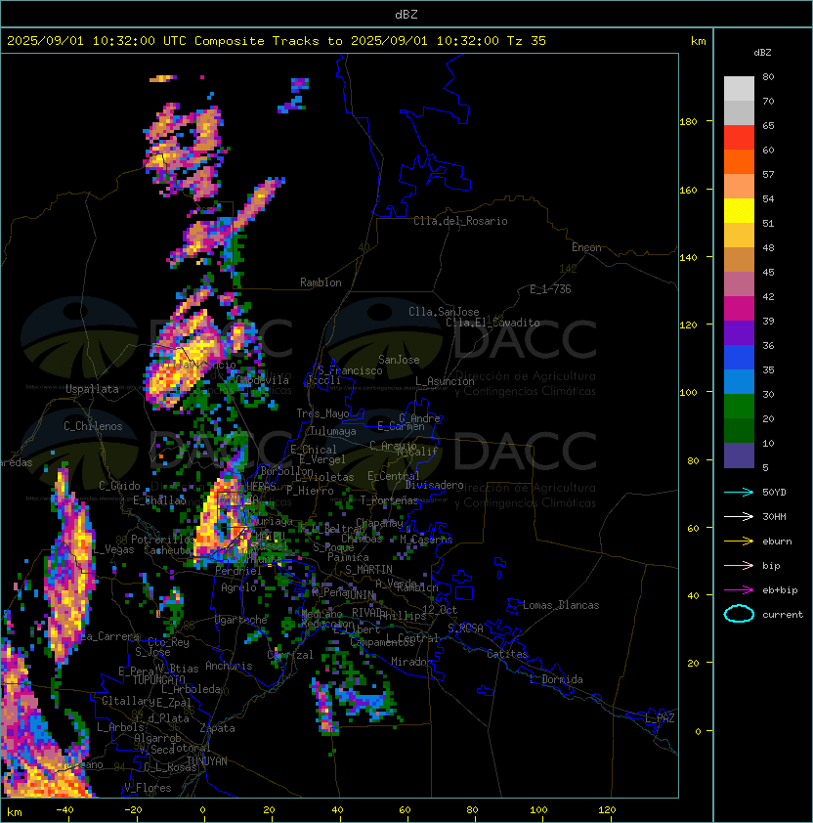Image resolution: width=813 pixels, height=823 pixels.
Task: Click the '-40' tick on bottom axis
Action: [64, 810]
